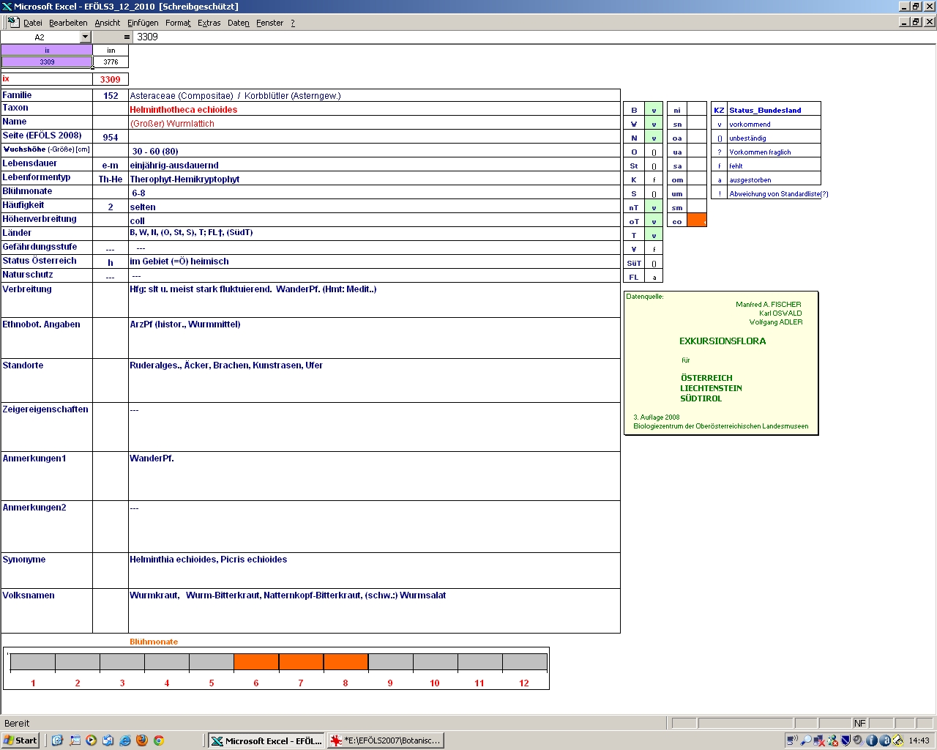Screen dimensions: 937x750
Task: Expand the Name Box dropdown arrow
Action: (85, 37)
